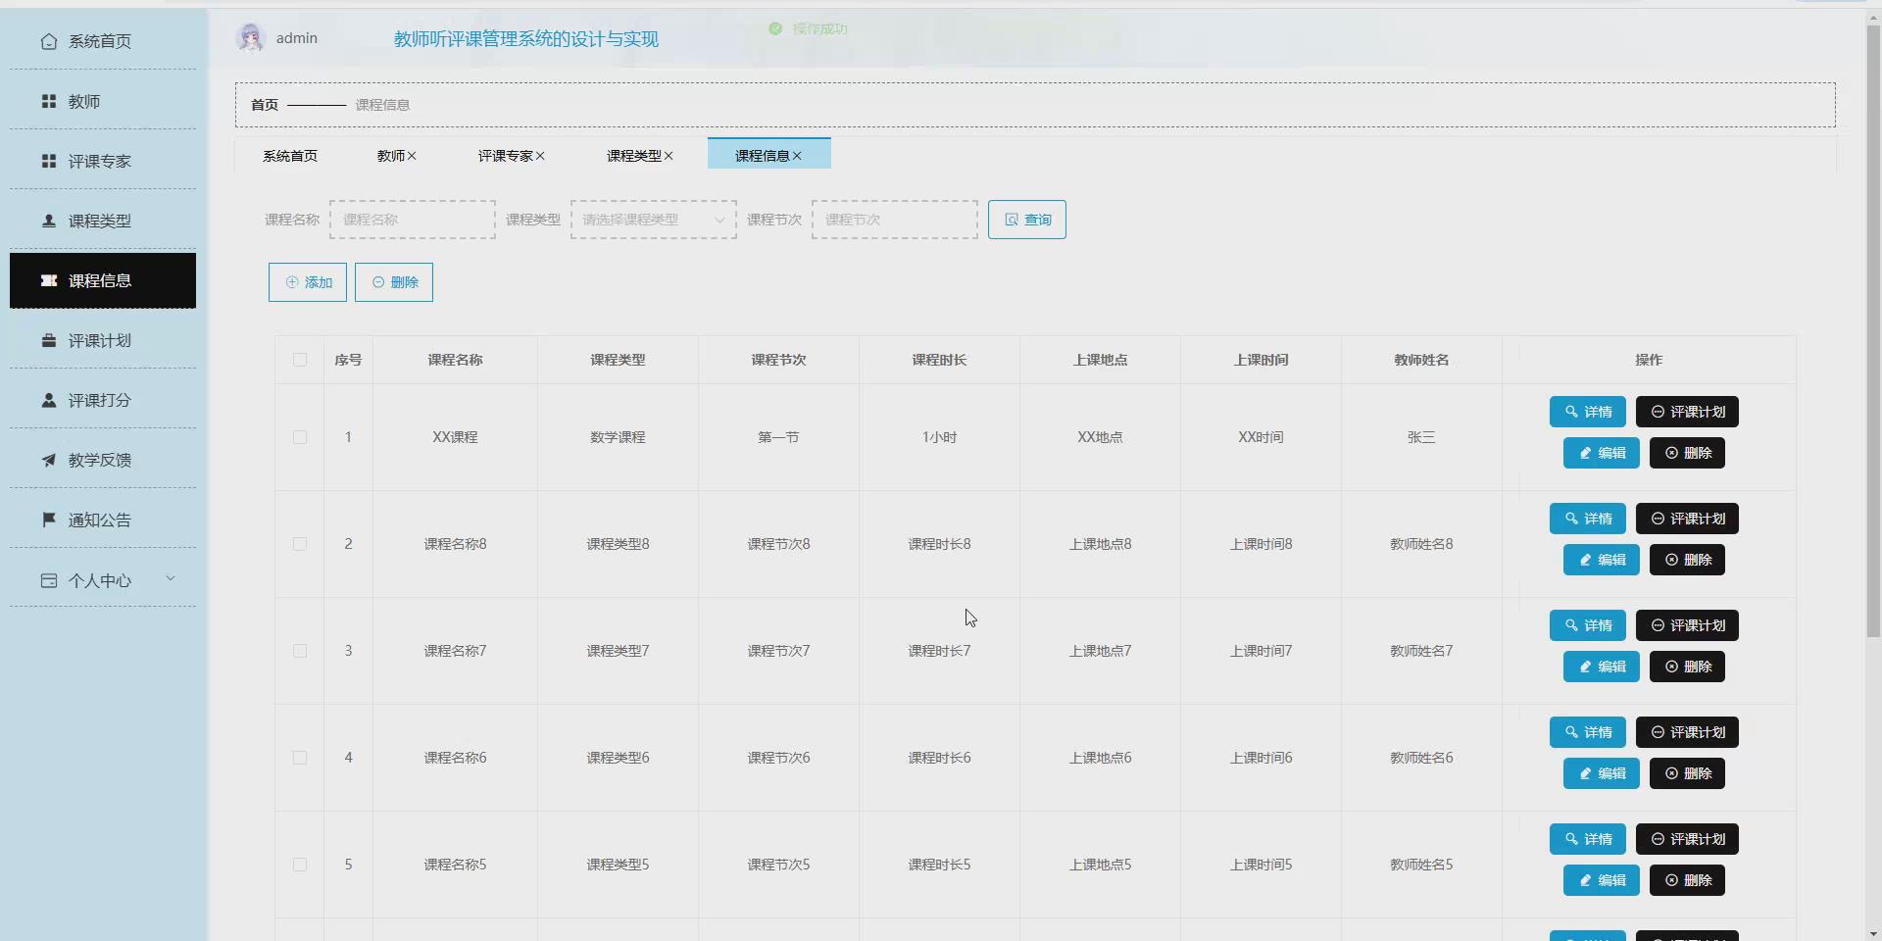This screenshot has width=1882, height=941.
Task: Switch to the 评课专家 tab
Action: point(505,156)
